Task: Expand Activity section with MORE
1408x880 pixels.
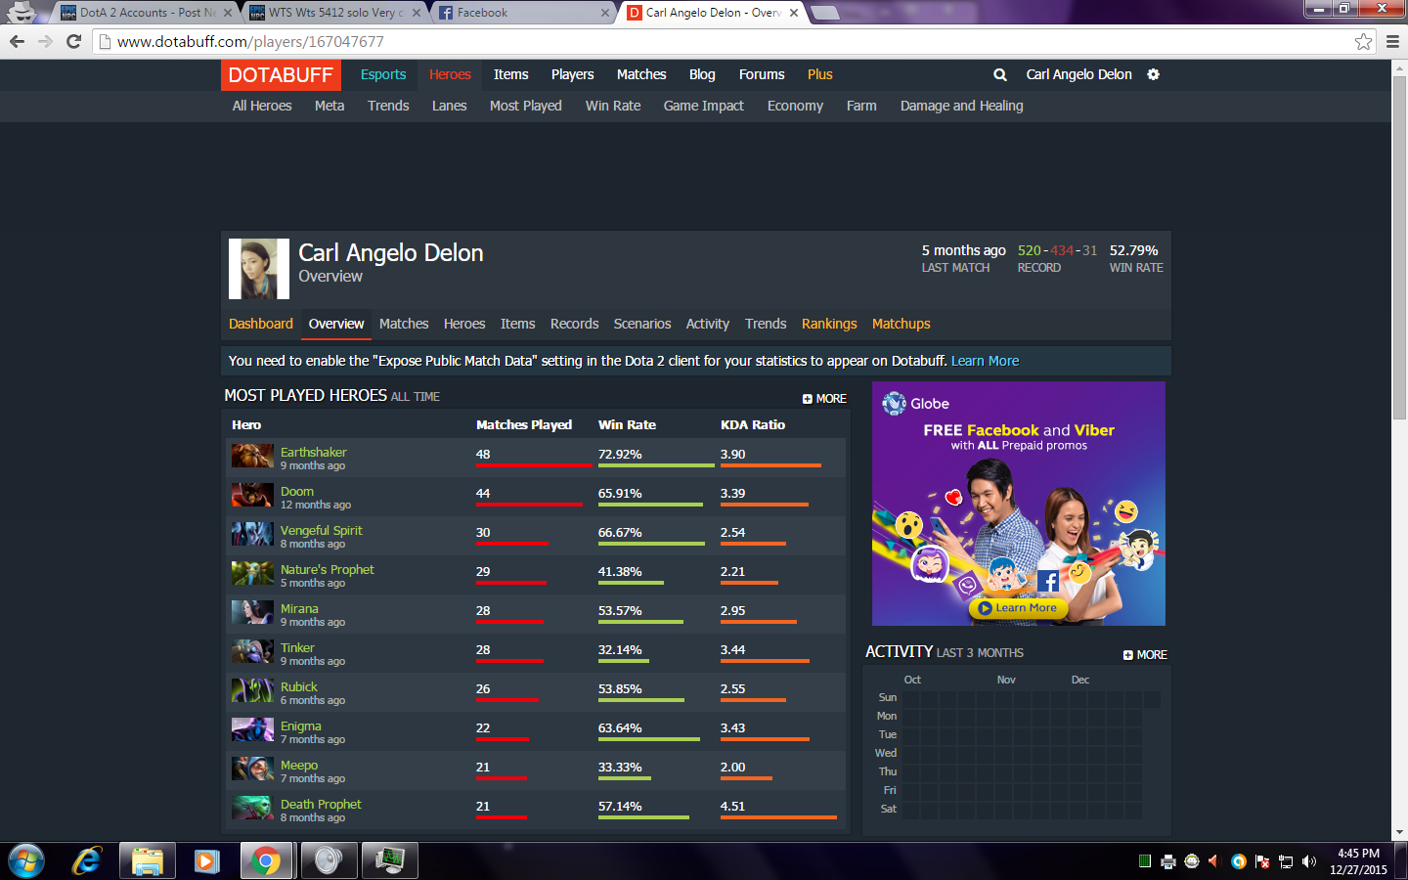Action: pos(1145,655)
